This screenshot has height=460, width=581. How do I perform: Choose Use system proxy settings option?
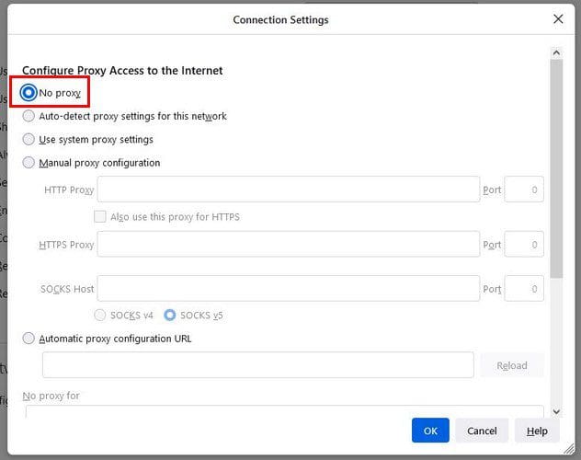(28, 139)
